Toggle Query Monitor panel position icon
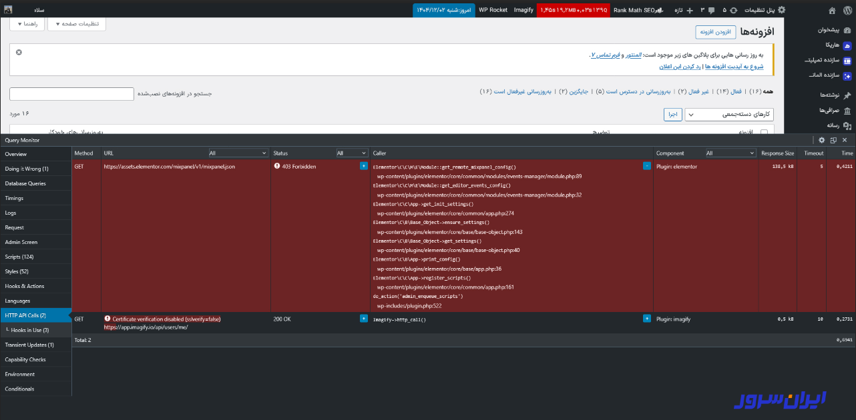The width and height of the screenshot is (856, 420). point(833,140)
